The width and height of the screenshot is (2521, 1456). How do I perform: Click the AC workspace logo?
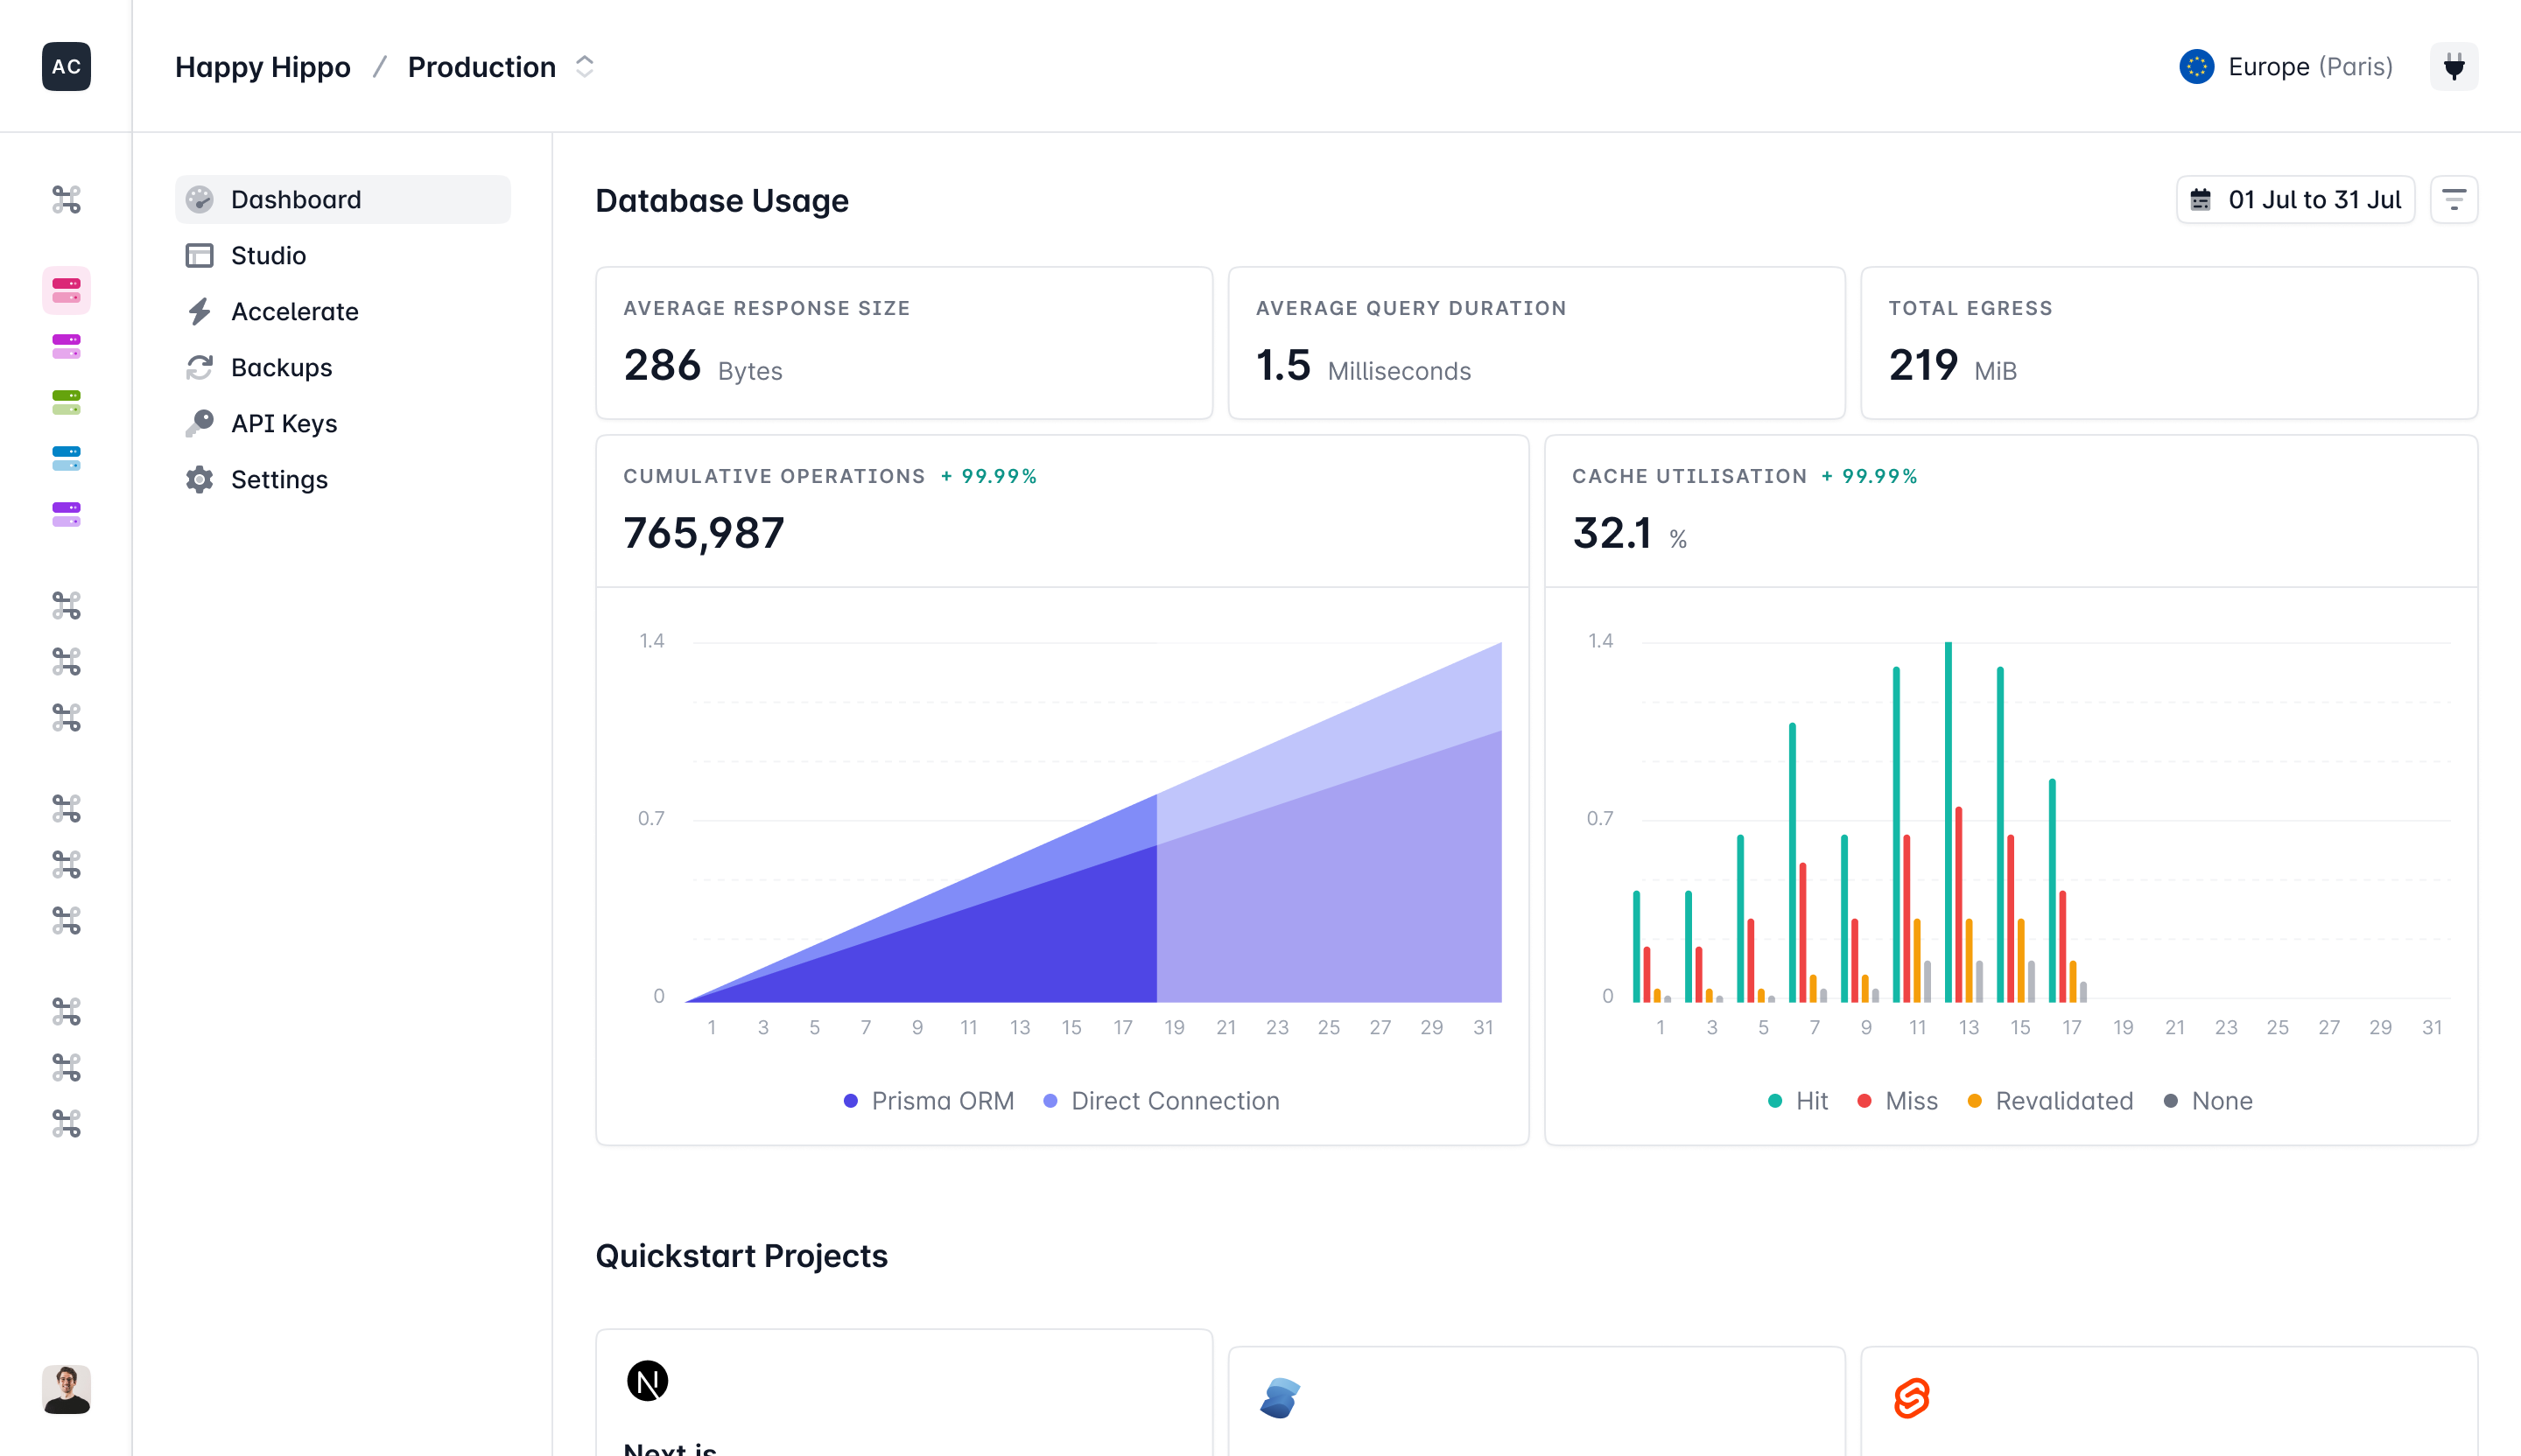tap(66, 67)
